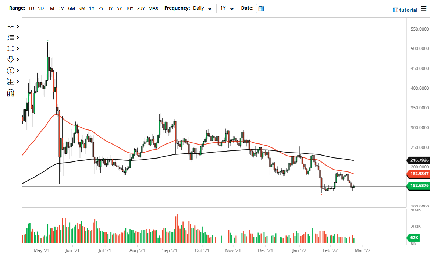Screen dimensions: 434x256
Task: Toggle the magnet snapping tool
Action: coord(10,93)
